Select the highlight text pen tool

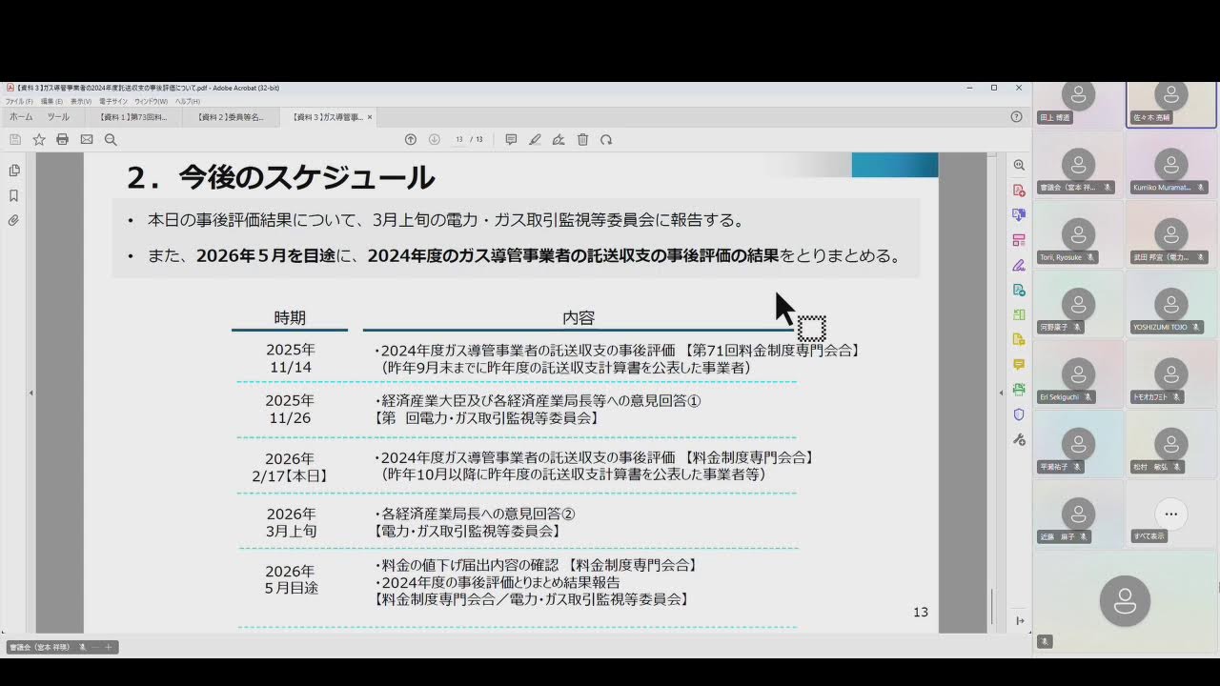[535, 139]
